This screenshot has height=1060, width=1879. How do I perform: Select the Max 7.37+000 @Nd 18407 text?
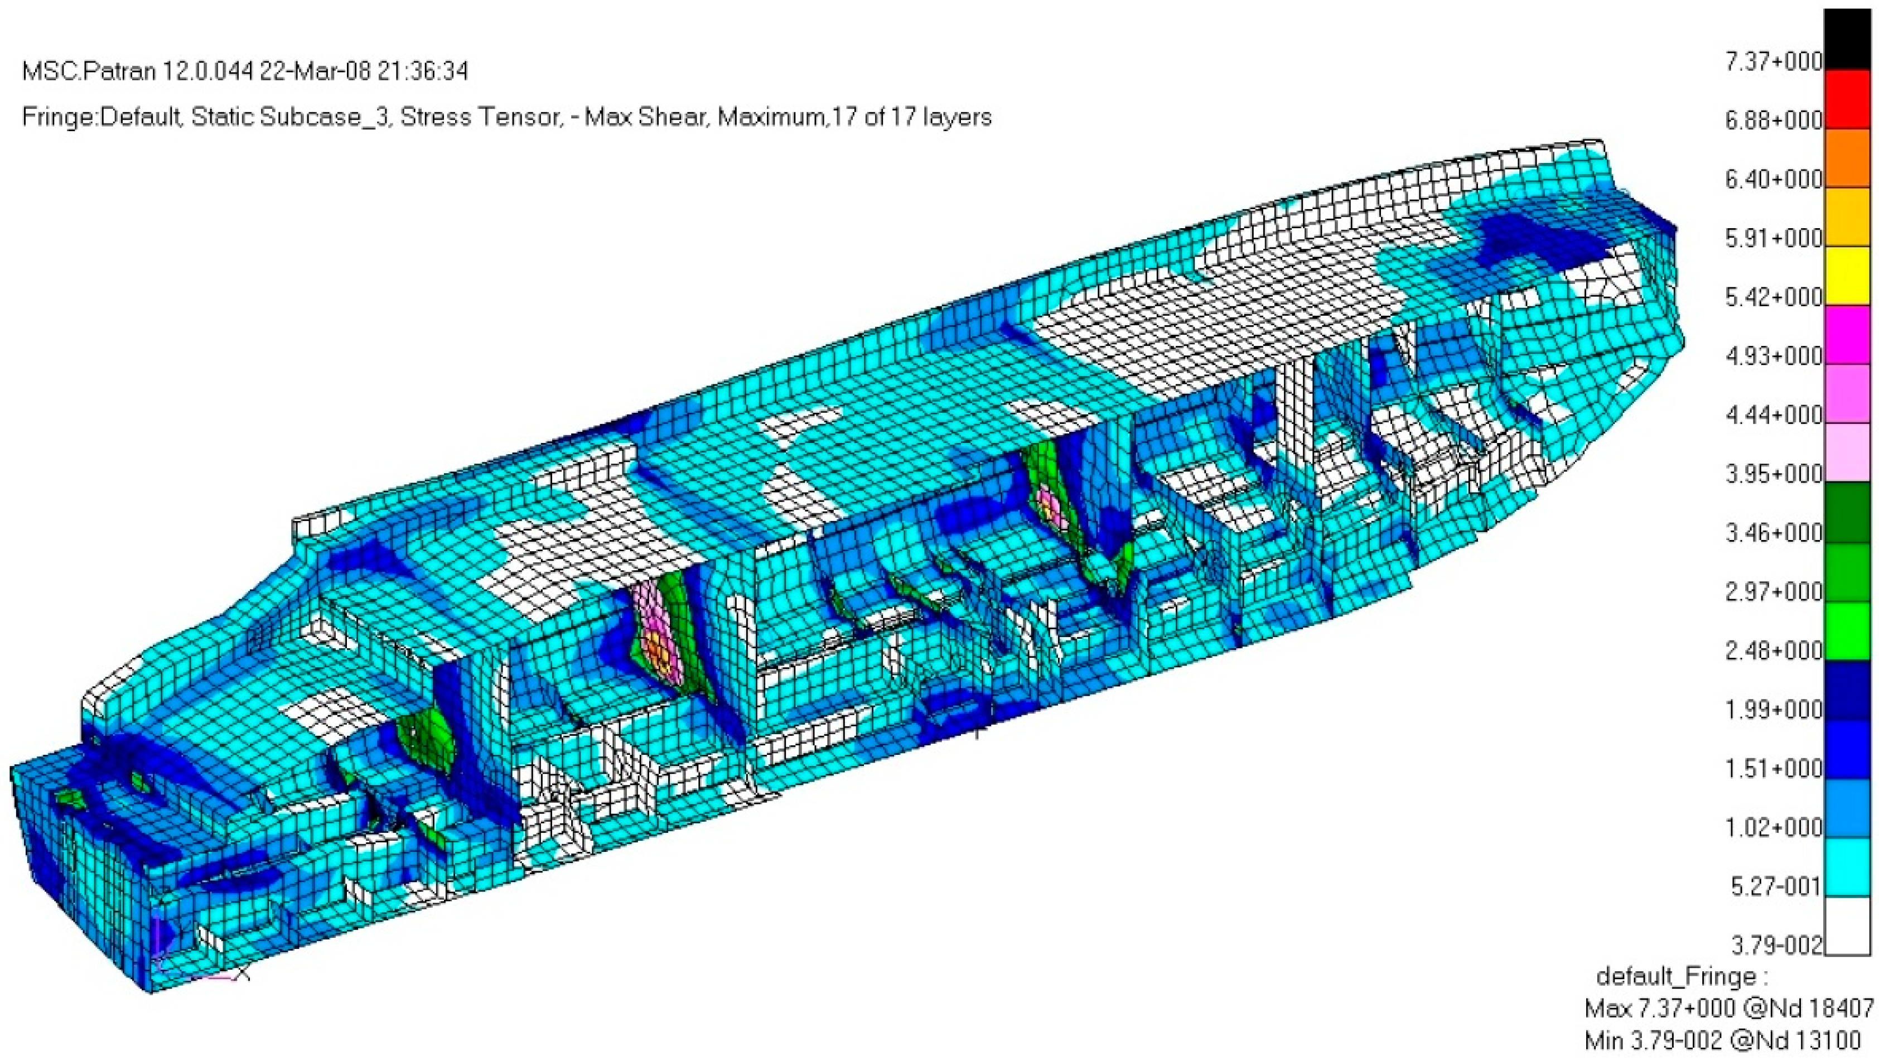(x=1729, y=1008)
